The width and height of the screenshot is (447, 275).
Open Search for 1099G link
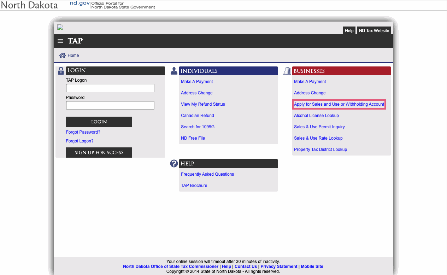click(x=198, y=127)
